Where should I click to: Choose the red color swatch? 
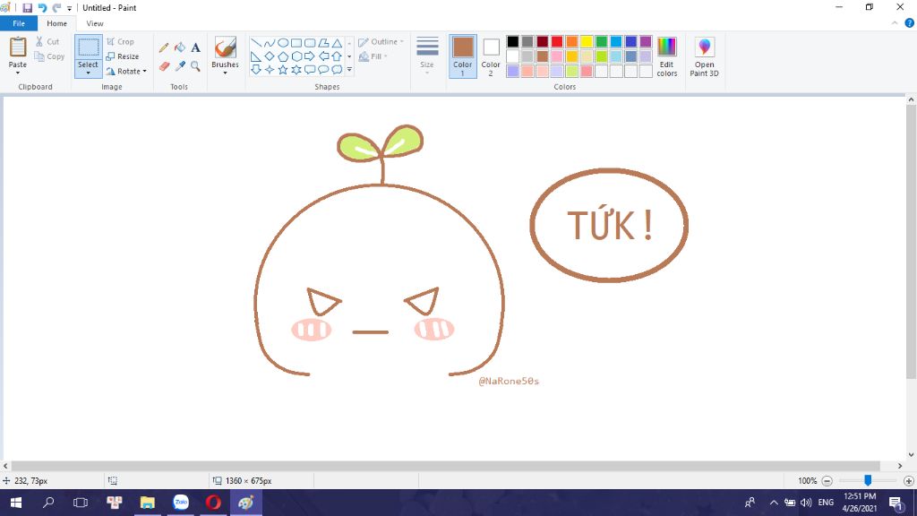point(557,41)
